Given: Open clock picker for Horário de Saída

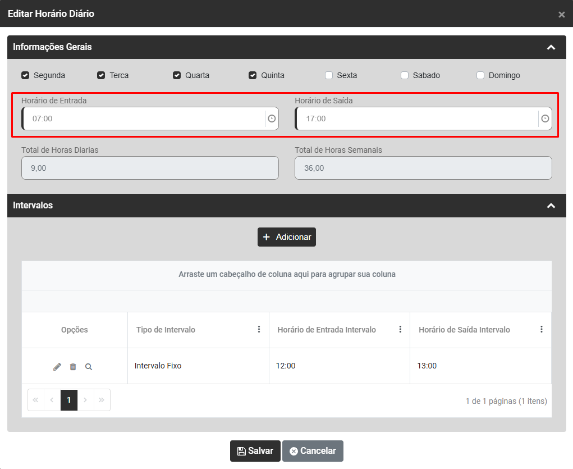Looking at the screenshot, I should [x=545, y=119].
